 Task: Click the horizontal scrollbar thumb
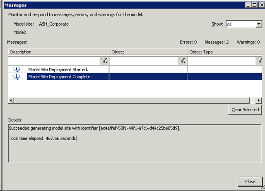tap(132, 100)
